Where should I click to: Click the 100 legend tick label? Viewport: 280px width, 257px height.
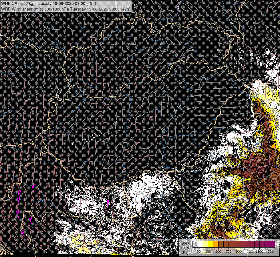[198, 252]
